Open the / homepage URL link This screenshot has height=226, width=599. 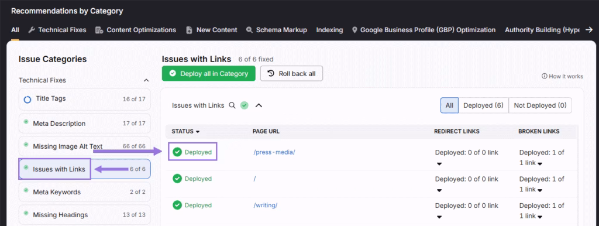click(x=254, y=179)
